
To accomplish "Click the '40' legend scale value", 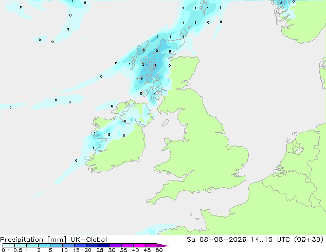I will (135, 250).
